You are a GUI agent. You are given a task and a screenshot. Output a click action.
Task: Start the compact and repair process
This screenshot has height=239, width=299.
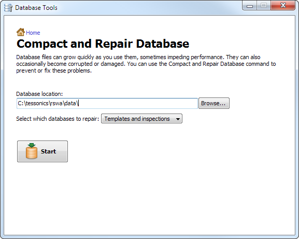(42, 151)
